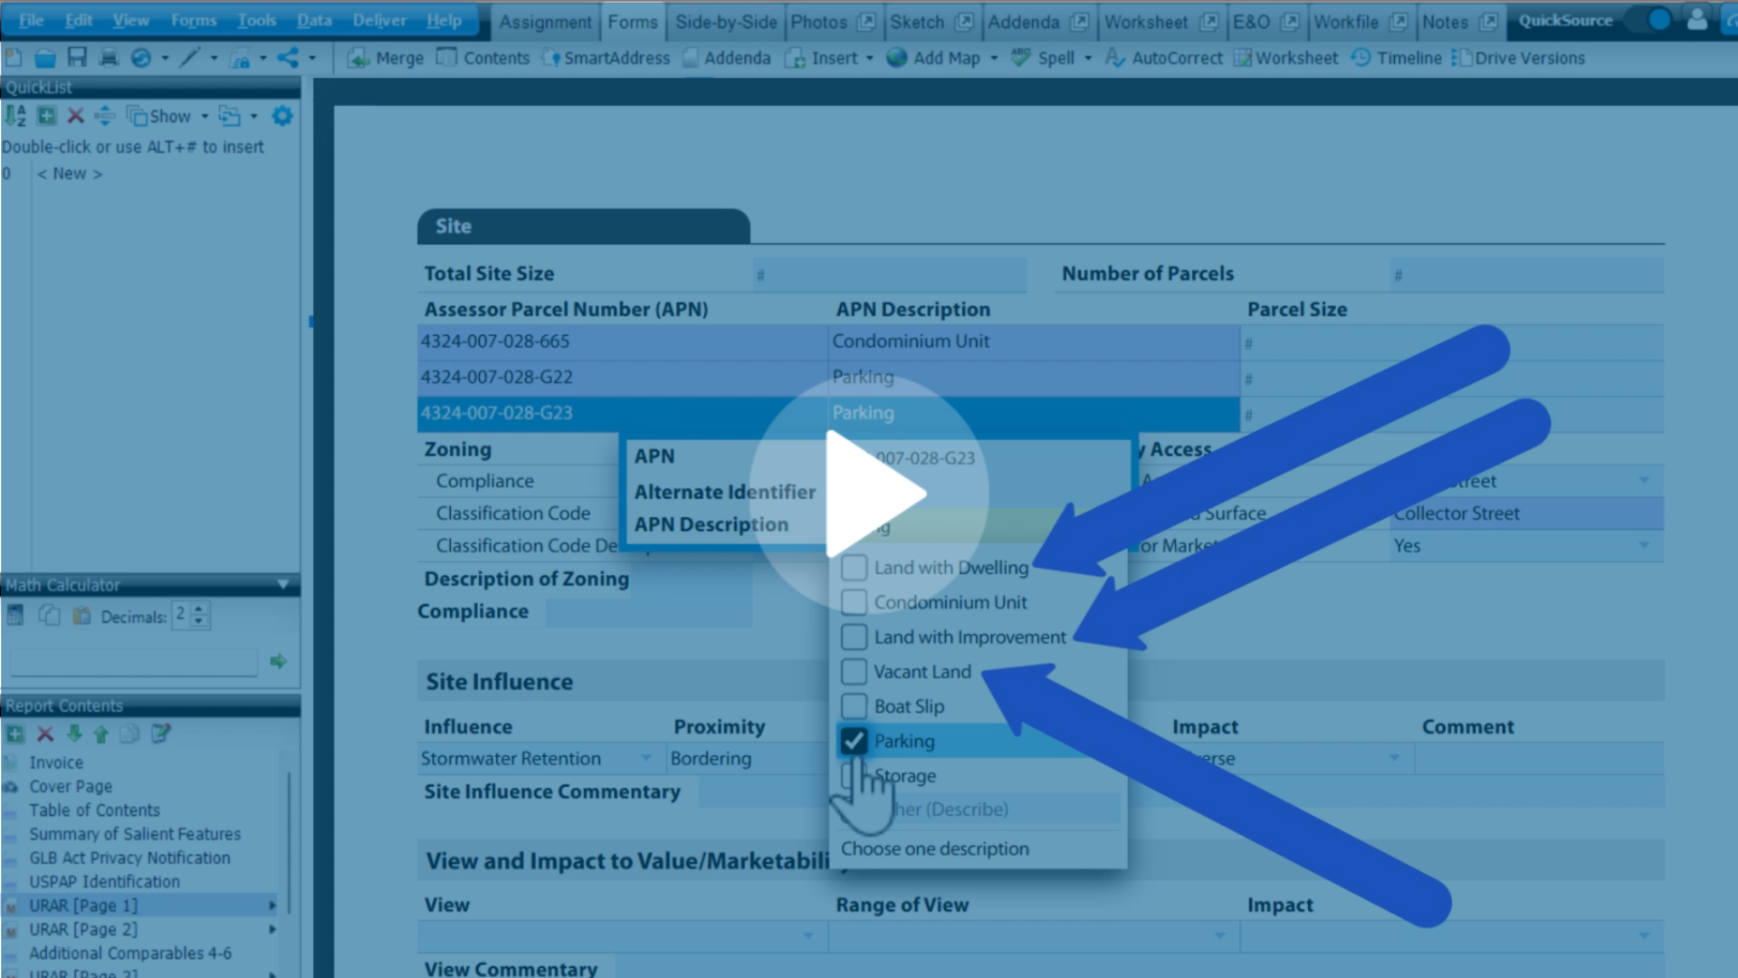1738x978 pixels.
Task: Open Drive Versions
Action: pos(1518,58)
